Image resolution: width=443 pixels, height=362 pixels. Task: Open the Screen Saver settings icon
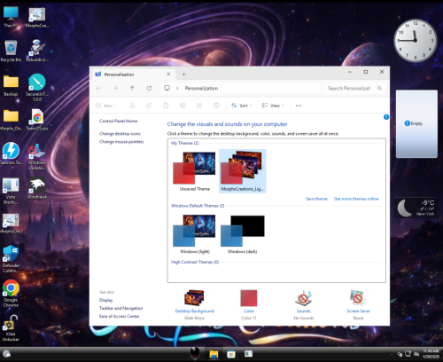(x=358, y=298)
